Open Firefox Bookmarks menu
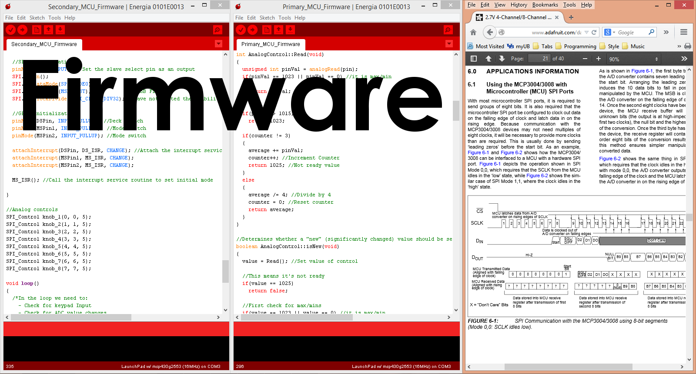 (545, 5)
